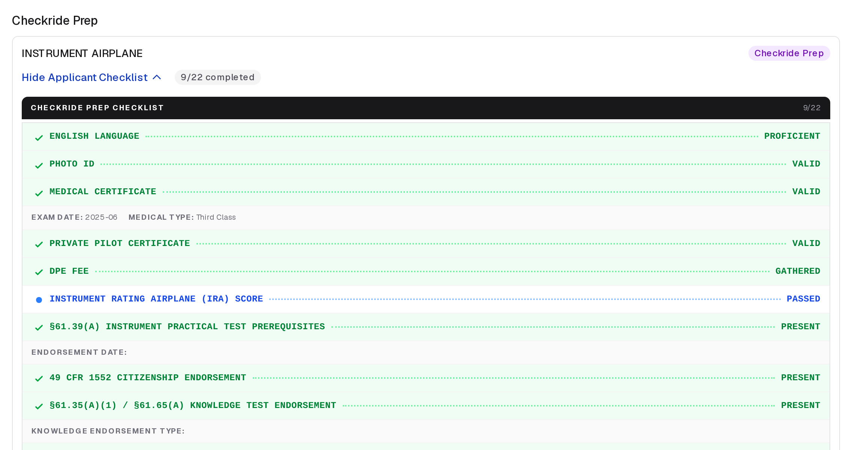Click the blue dot beside IRA Score
852x450 pixels.
pyautogui.click(x=39, y=300)
